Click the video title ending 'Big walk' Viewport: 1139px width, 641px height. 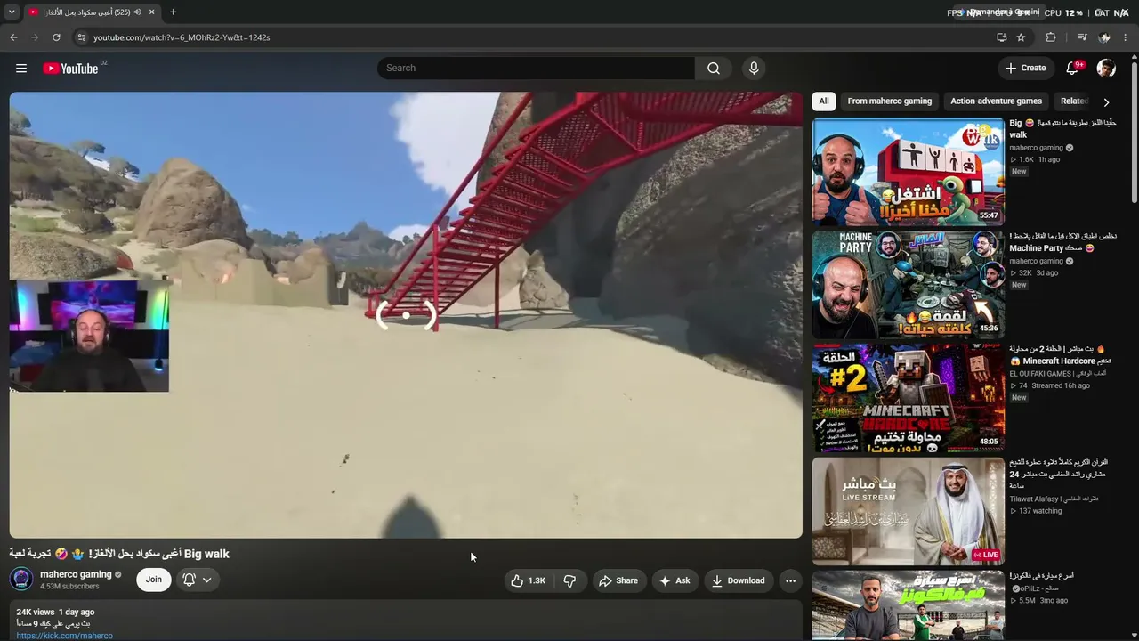(x=119, y=554)
